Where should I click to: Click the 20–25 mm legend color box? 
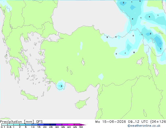coord(47,125)
